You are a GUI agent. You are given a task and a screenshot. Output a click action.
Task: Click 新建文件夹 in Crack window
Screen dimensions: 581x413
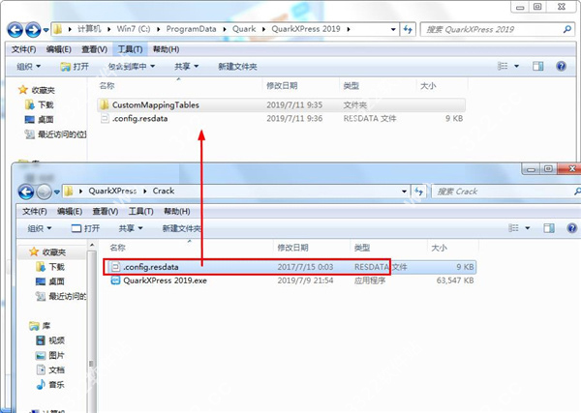[182, 228]
